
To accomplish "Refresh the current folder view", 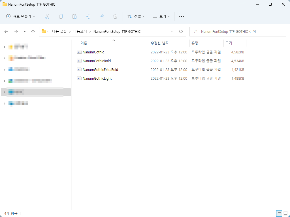I will pyautogui.click(x=181, y=31).
